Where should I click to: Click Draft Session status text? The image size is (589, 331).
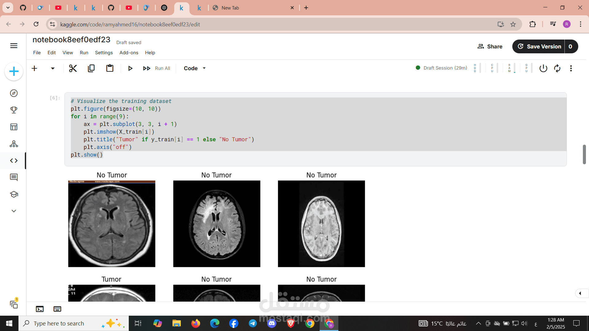coord(445,68)
